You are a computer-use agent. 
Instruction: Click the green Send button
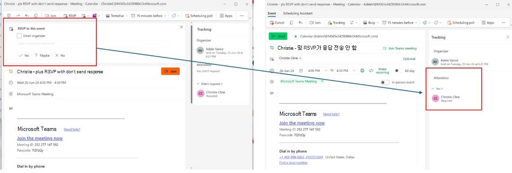click(278, 36)
